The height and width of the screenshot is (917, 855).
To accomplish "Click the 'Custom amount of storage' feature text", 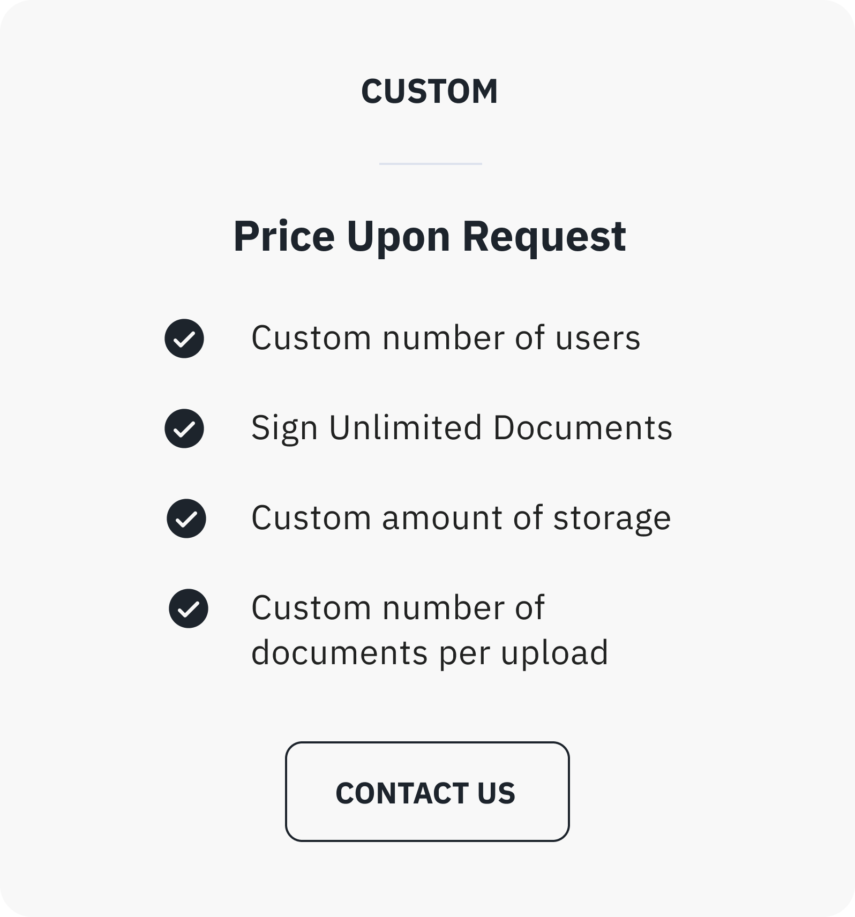I will pyautogui.click(x=461, y=518).
